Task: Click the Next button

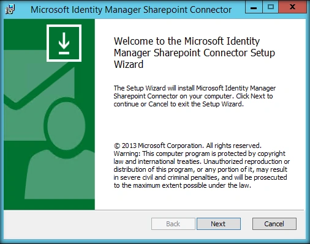Action: tap(219, 224)
